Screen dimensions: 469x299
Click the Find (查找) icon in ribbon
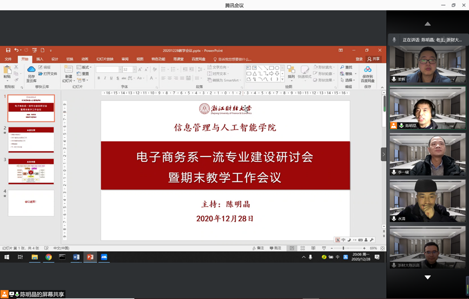(x=347, y=67)
